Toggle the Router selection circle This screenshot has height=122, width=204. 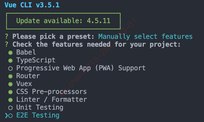(x=10, y=76)
